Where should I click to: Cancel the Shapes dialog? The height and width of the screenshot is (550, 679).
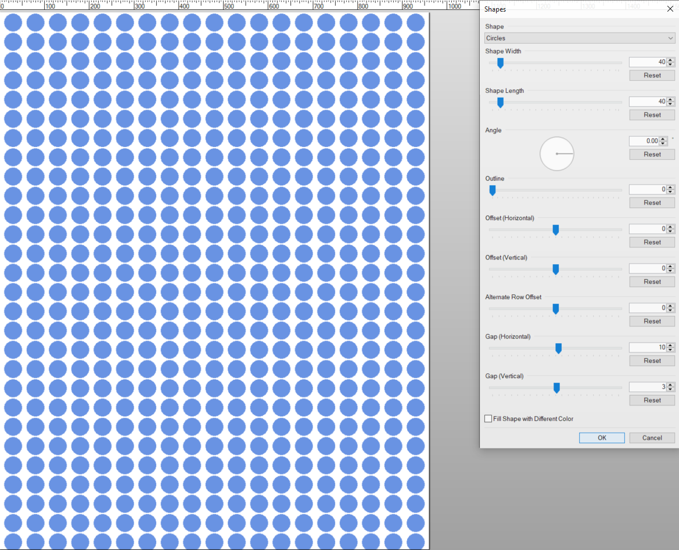[652, 438]
